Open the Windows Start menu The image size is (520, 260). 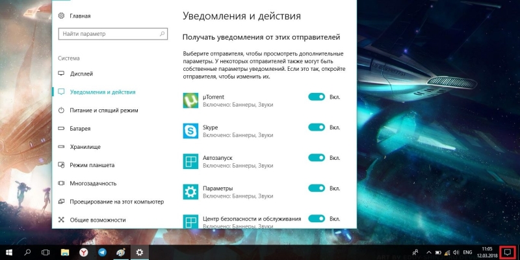click(9, 253)
